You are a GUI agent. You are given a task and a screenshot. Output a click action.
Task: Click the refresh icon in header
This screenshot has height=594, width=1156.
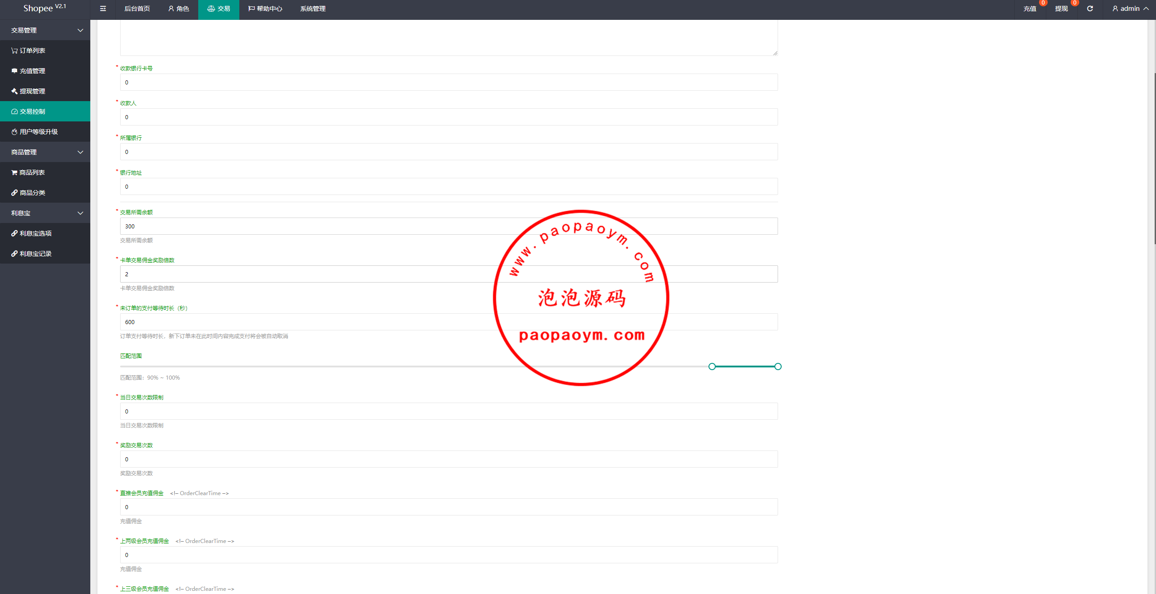click(1090, 9)
